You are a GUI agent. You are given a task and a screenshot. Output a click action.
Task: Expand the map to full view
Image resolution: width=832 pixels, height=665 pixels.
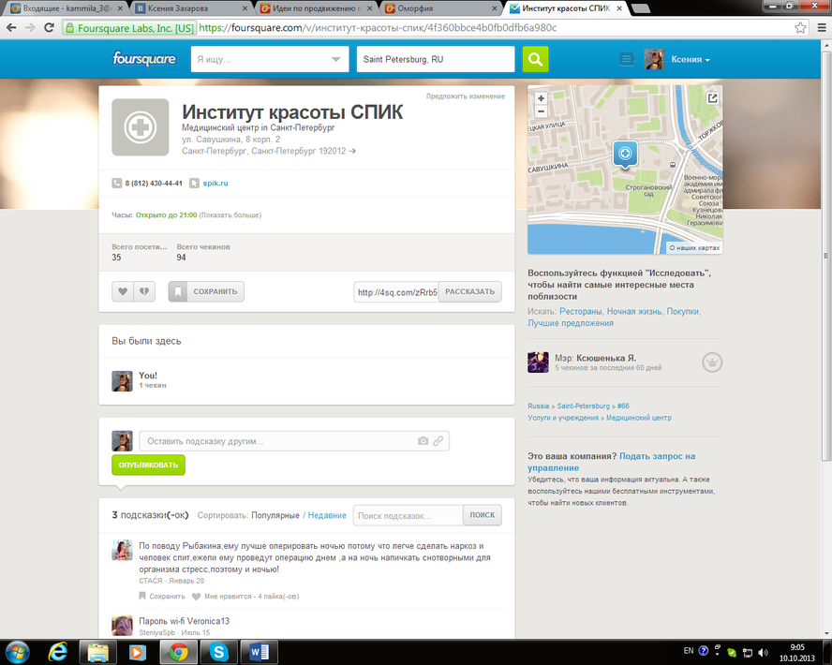click(x=713, y=98)
